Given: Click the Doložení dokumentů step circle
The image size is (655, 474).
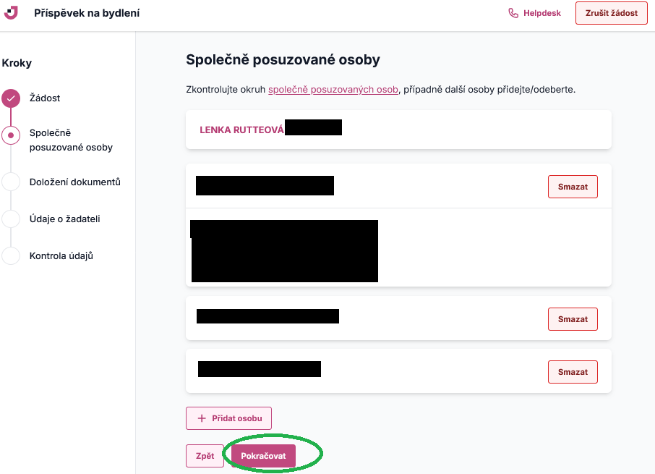Looking at the screenshot, I should [11, 182].
